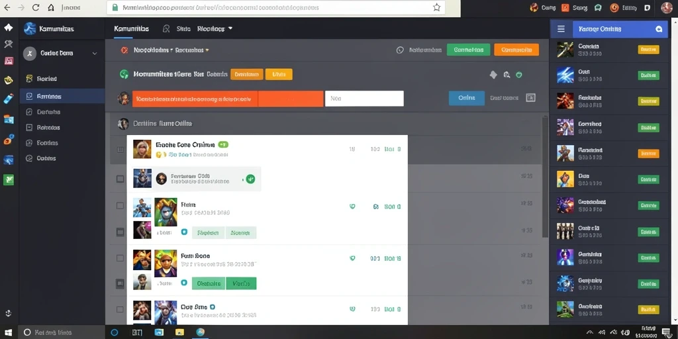Click the browser address bar

277,7
